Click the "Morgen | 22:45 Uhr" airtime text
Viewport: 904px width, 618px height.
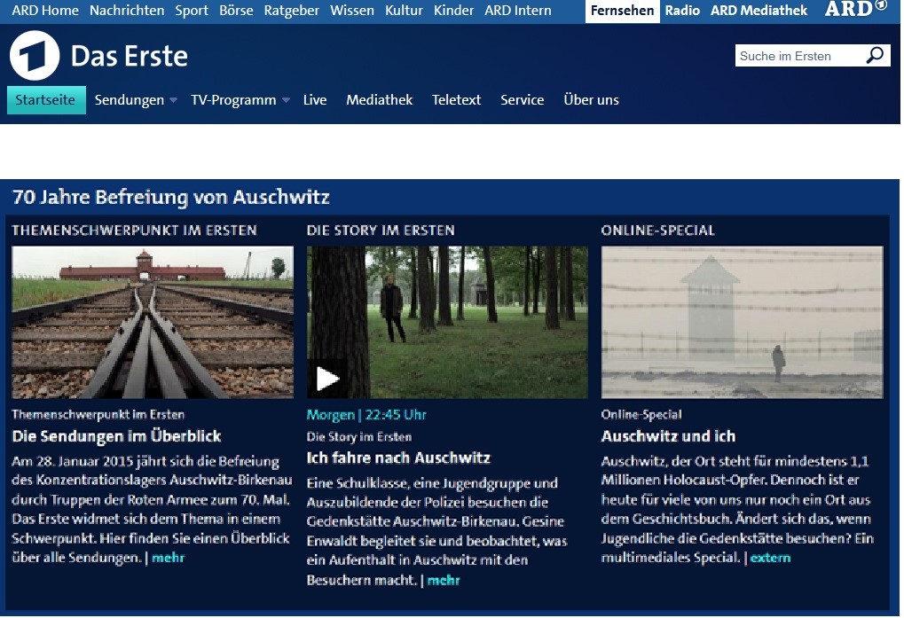(366, 415)
